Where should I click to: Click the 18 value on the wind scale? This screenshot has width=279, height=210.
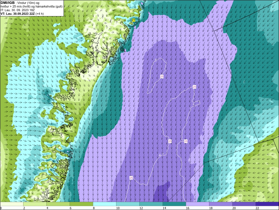click(x=211, y=208)
